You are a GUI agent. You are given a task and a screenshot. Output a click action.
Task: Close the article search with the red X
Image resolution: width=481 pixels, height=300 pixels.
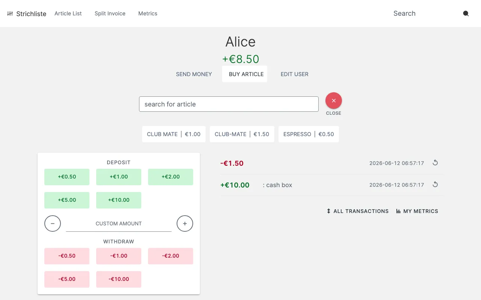coord(334,100)
